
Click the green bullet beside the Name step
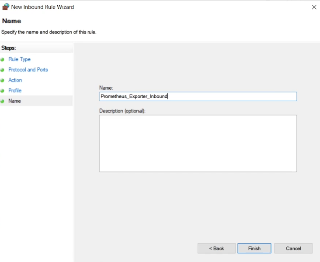click(x=3, y=101)
